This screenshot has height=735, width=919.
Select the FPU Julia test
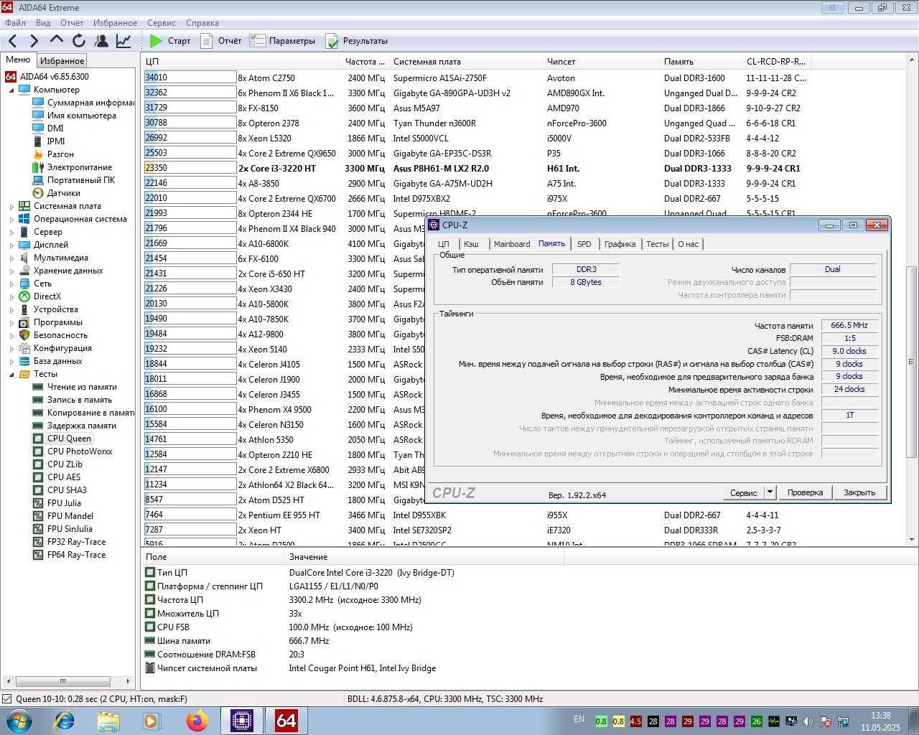tap(64, 503)
